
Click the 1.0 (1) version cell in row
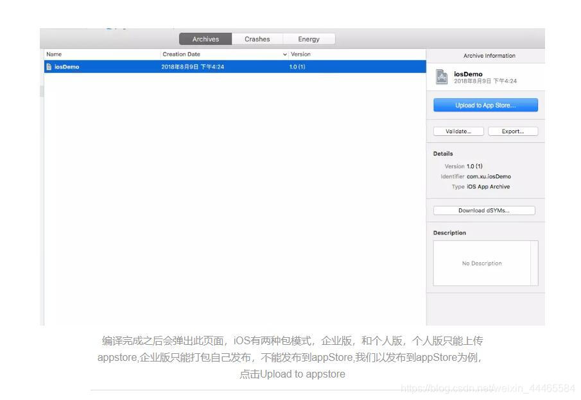pyautogui.click(x=297, y=67)
